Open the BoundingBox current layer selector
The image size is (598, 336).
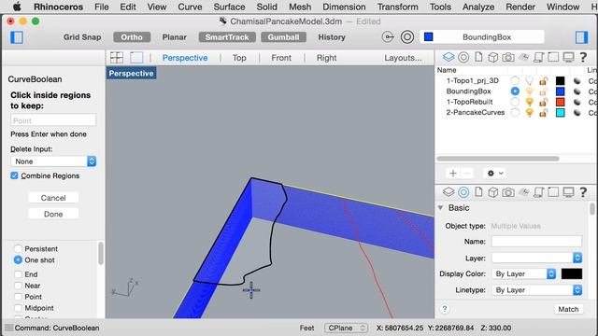(482, 37)
